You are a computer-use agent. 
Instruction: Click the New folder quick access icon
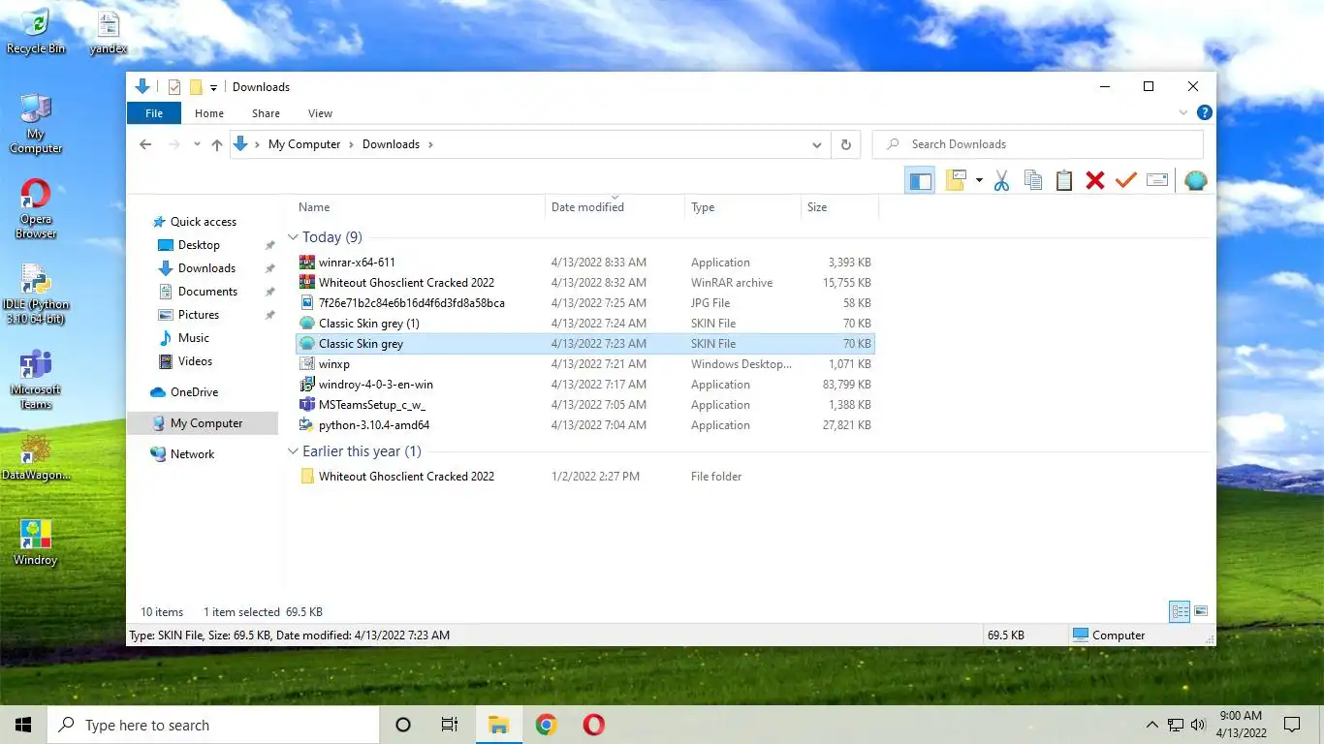tap(196, 87)
